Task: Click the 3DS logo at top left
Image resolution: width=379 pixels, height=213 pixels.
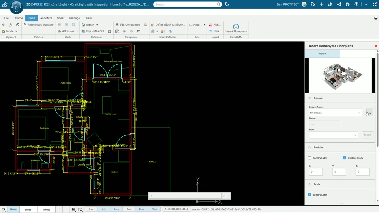Action: point(4,4)
